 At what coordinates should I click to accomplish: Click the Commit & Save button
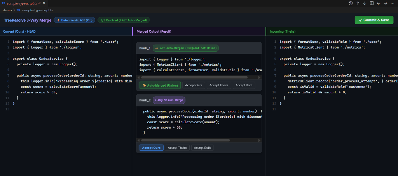click(x=374, y=20)
